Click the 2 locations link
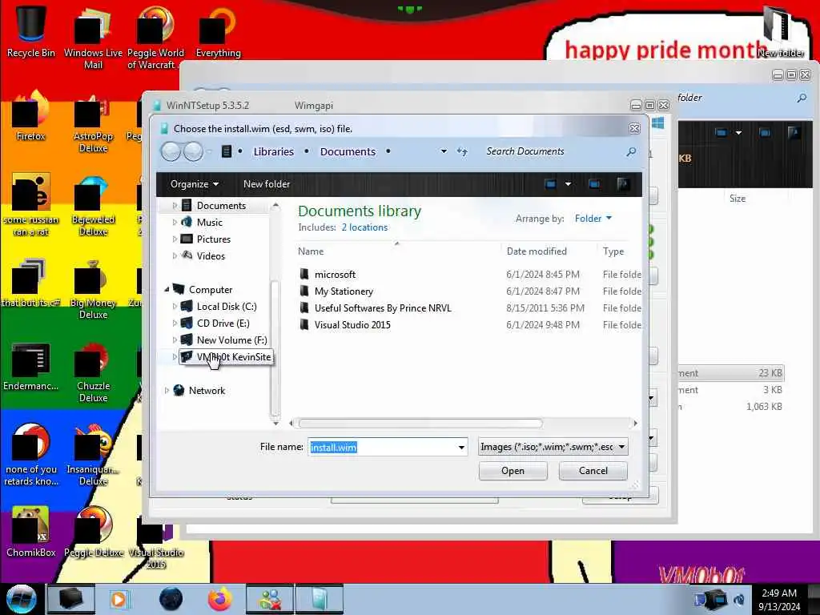This screenshot has height=615, width=820. click(x=364, y=227)
